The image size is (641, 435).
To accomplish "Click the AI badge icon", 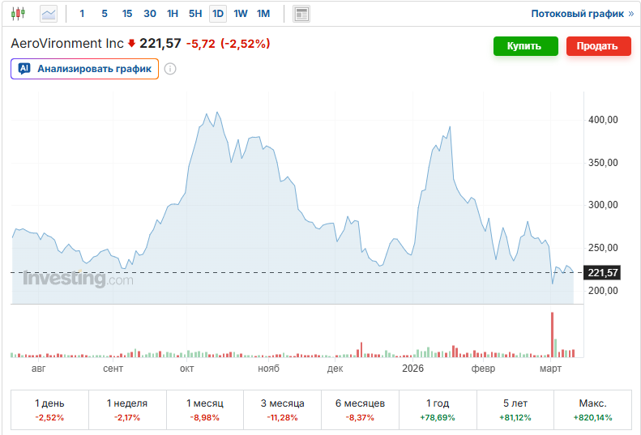I will coord(24,69).
